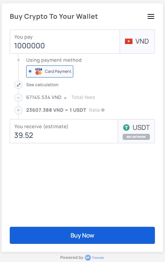Click the See calculation link
The height and width of the screenshot is (262, 165).
(42, 85)
